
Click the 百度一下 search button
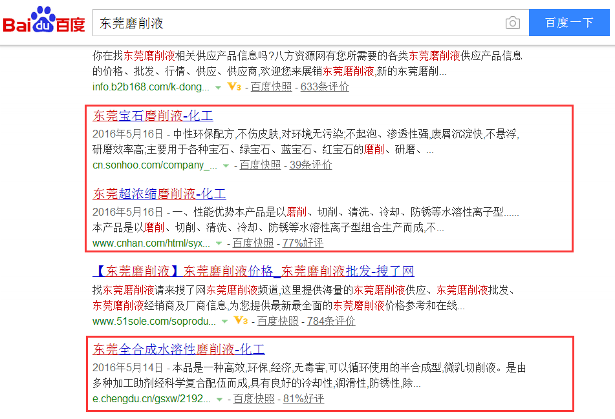coord(569,23)
